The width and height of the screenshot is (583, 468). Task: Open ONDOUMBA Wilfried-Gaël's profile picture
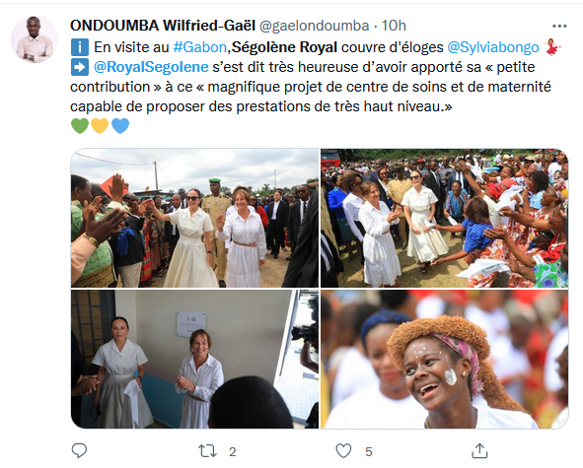[x=35, y=39]
